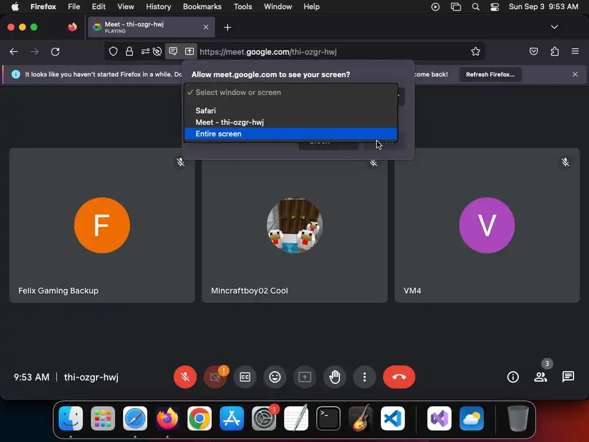Image resolution: width=589 pixels, height=442 pixels.
Task: Open Firefox View pinned icon
Action: click(72, 27)
